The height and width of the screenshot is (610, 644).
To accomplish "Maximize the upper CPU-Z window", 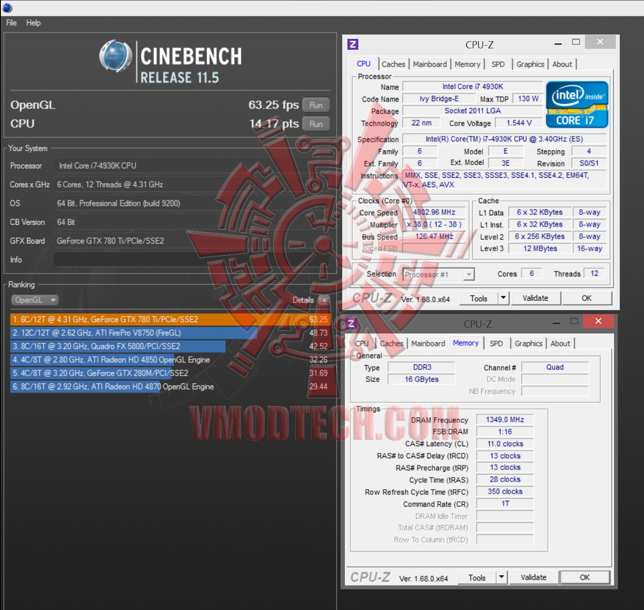I will point(576,42).
